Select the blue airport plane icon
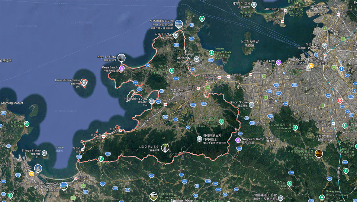The width and height of the screenshot is (357, 202). [x=341, y=68]
